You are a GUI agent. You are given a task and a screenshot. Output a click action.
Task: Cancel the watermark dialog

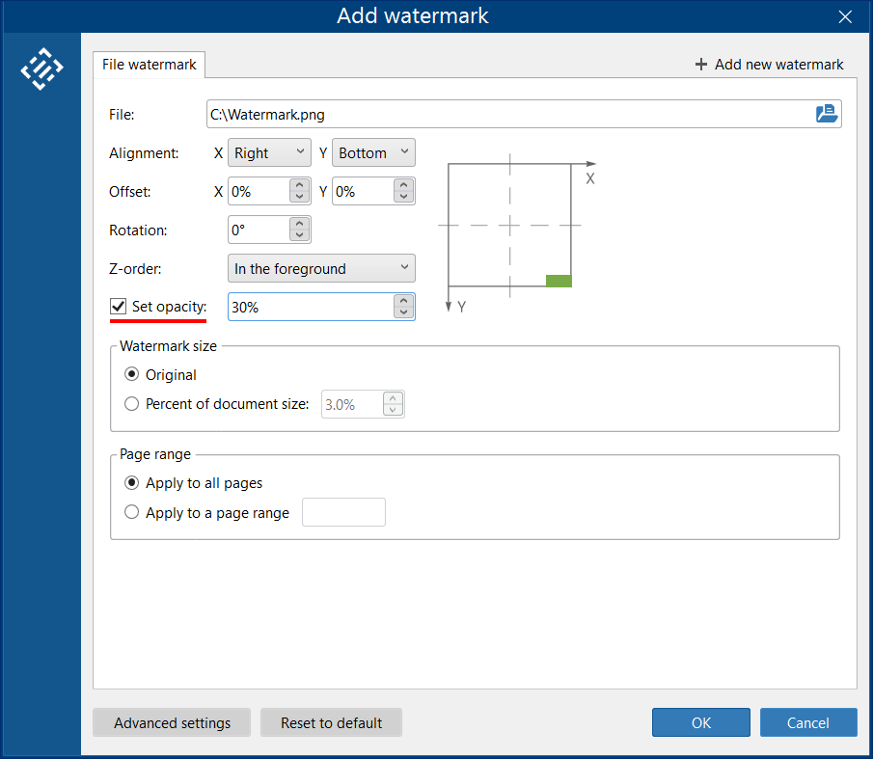coord(807,722)
